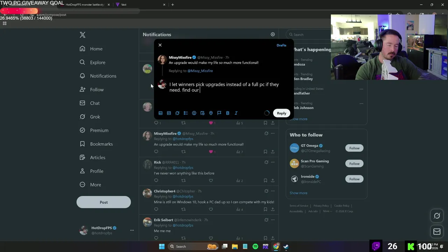Screen dimensions: 448x252
Task: Open Profile in sidebar
Action: pos(91,171)
